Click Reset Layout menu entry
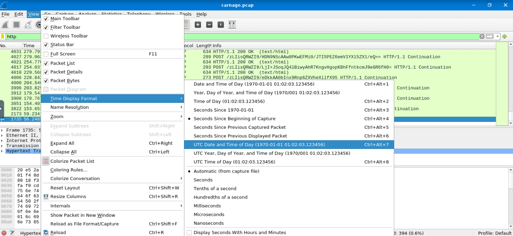The width and height of the screenshot is (513, 236). (x=112, y=188)
